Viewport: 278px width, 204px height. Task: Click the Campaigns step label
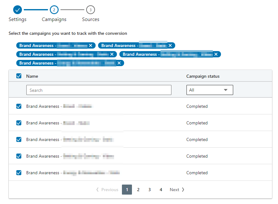(54, 19)
